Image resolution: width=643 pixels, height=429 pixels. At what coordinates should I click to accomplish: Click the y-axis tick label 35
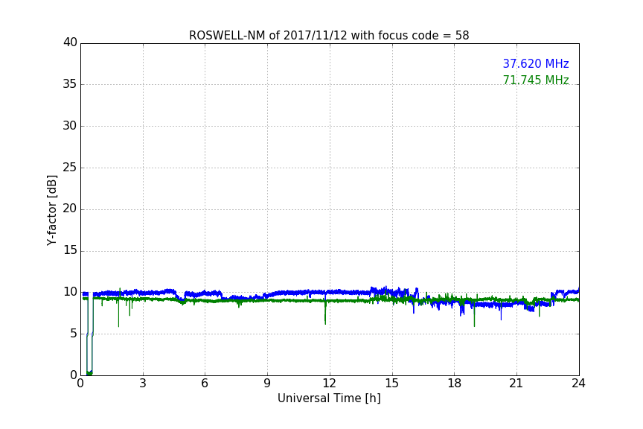[x=70, y=84]
